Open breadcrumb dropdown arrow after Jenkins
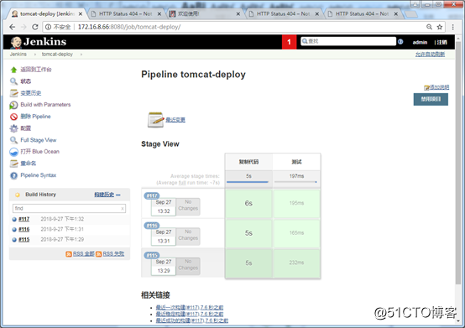The image size is (465, 328). tap(35, 55)
